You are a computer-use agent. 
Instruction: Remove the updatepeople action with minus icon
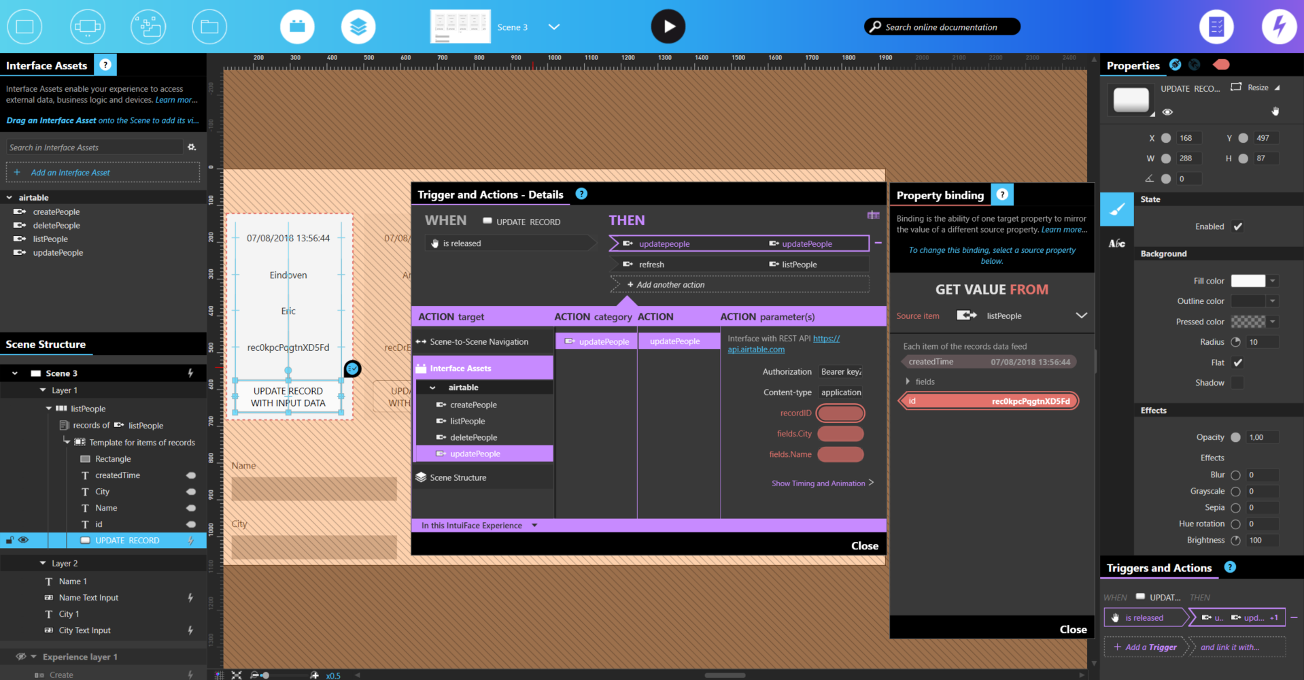point(878,243)
